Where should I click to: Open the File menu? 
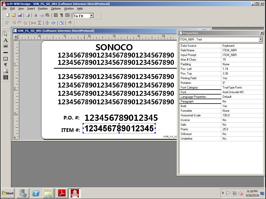5,9
